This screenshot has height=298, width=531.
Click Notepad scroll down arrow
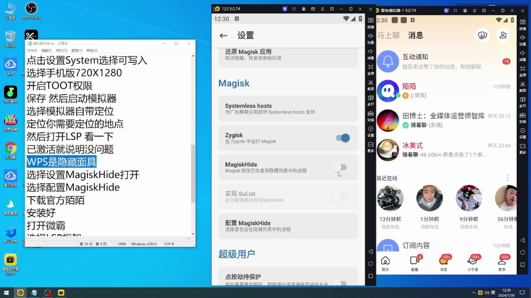pos(193,234)
